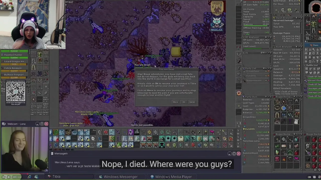Image resolution: width=321 pixels, height=180 pixels.
Task: Click the circular minimap
Action: [315, 7]
